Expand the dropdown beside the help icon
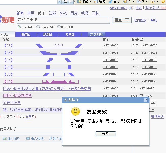Viewport: 166px width, 153px height. [x=158, y=1]
